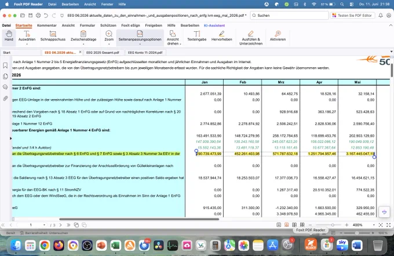Switch to continuous facing view mode
The image size is (394, 256).
pyautogui.click(x=302, y=225)
